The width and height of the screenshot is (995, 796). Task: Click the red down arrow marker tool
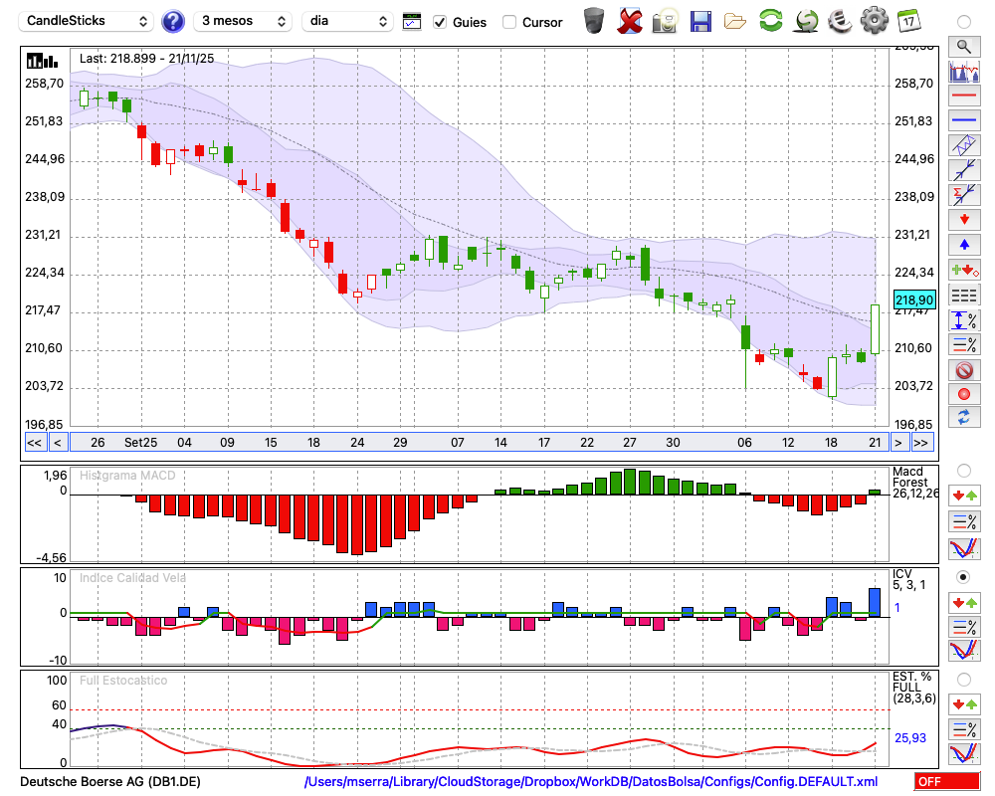coord(963,219)
